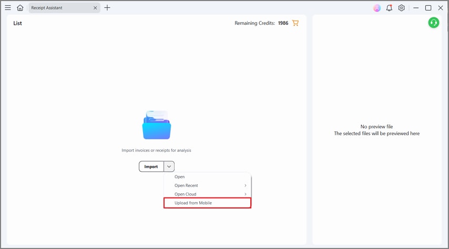Click the No preview file message
This screenshot has width=449, height=249.
(x=376, y=127)
